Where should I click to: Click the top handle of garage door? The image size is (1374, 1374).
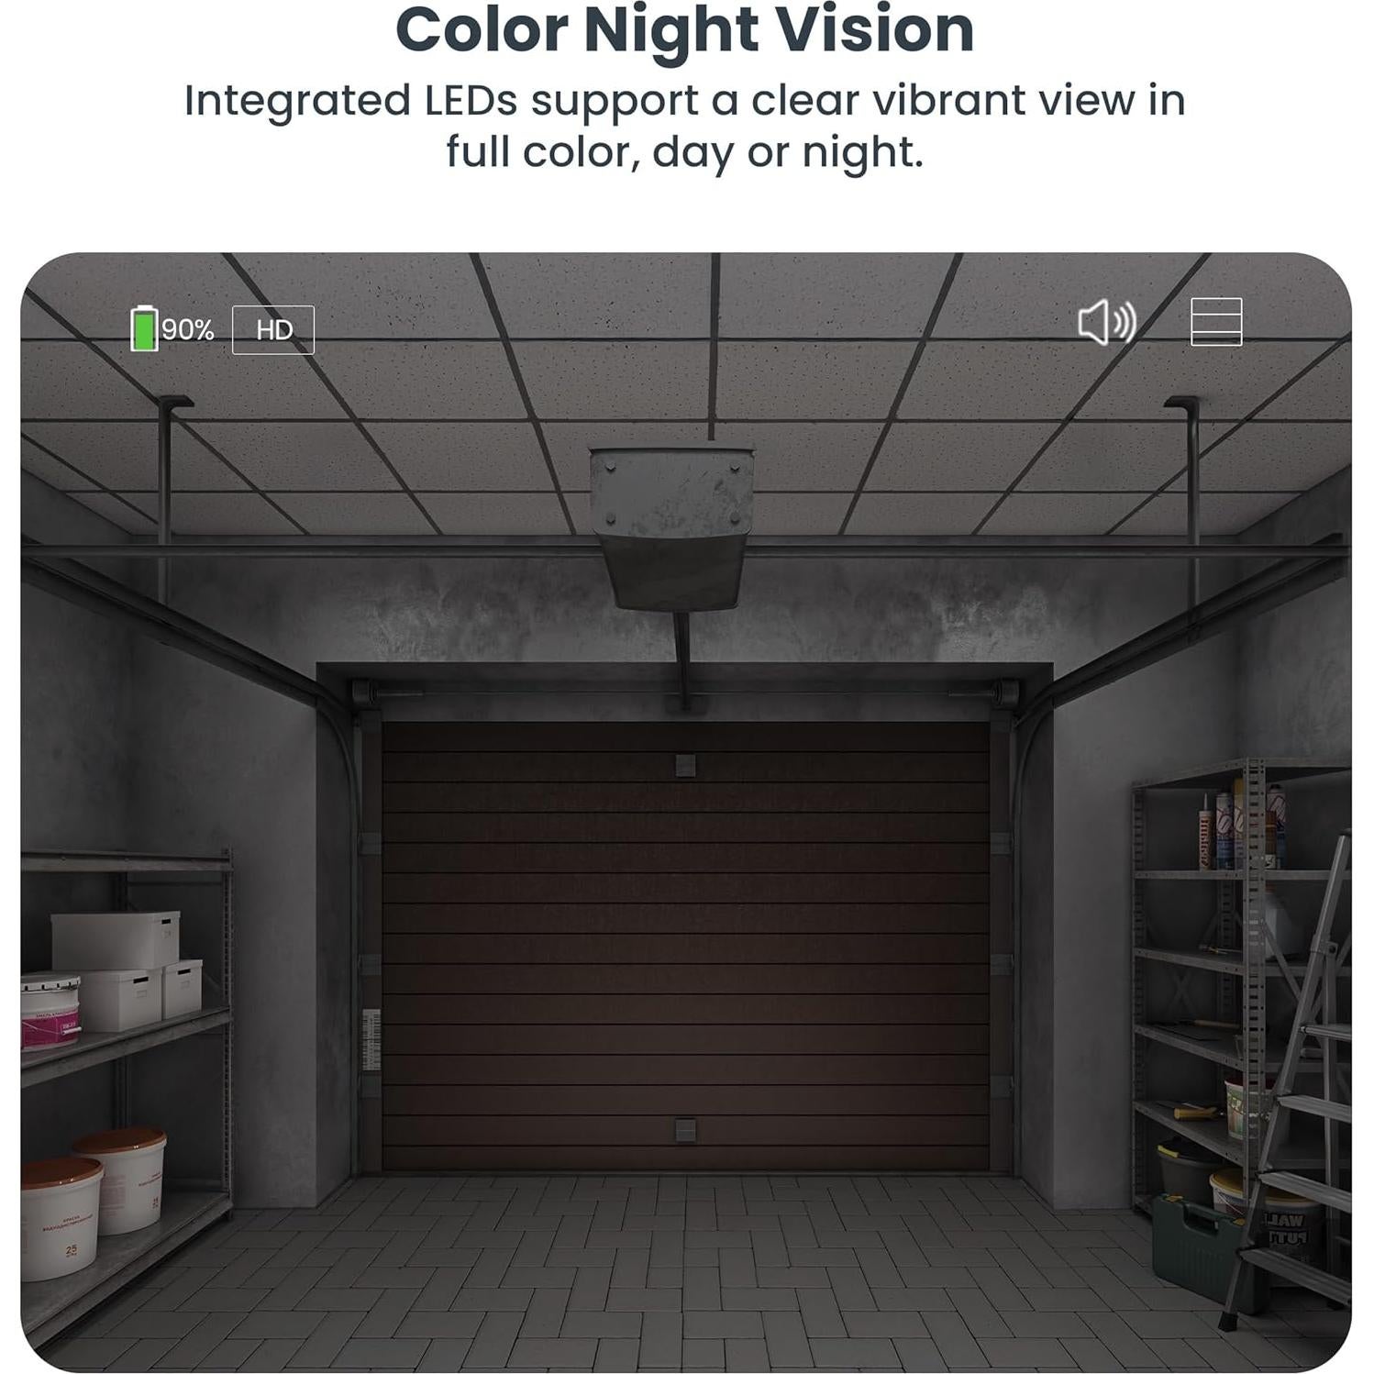pos(685,765)
